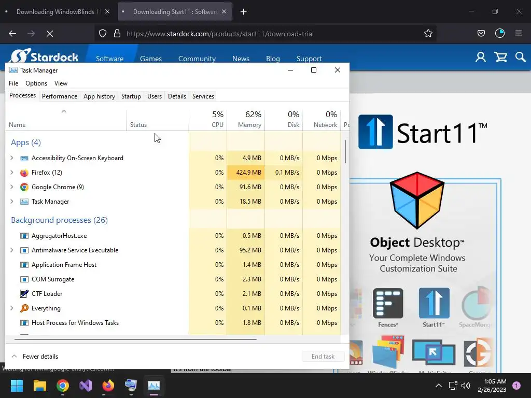Switch to Downloading WindowBlinds browser tab
The width and height of the screenshot is (531, 398).
point(57,12)
